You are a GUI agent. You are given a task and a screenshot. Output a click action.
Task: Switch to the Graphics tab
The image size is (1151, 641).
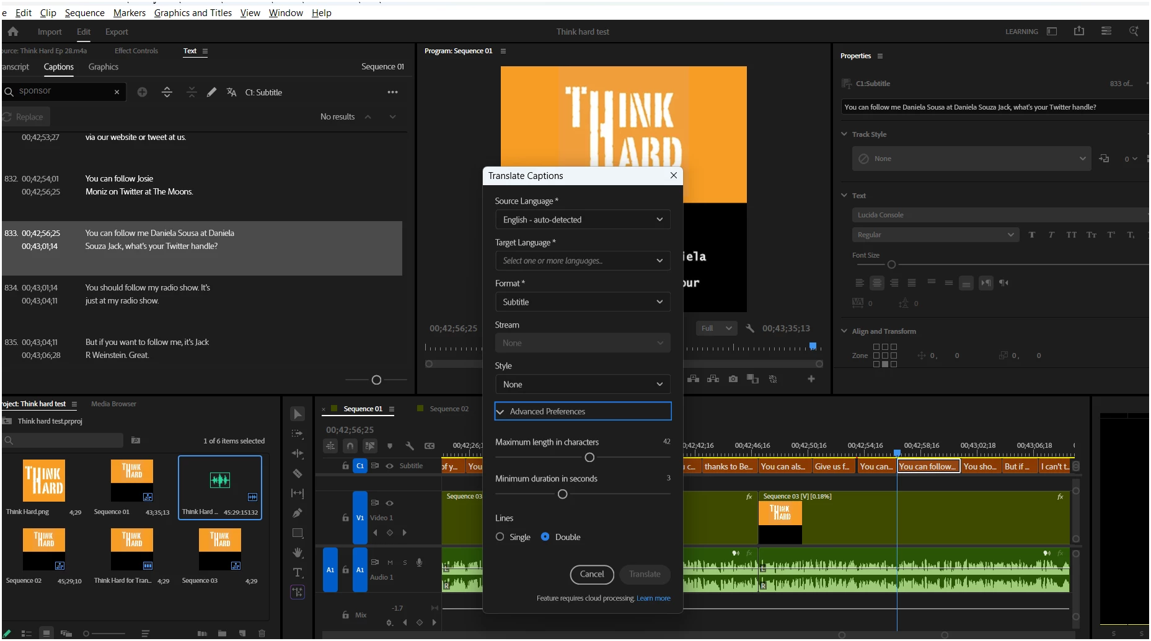coord(104,67)
